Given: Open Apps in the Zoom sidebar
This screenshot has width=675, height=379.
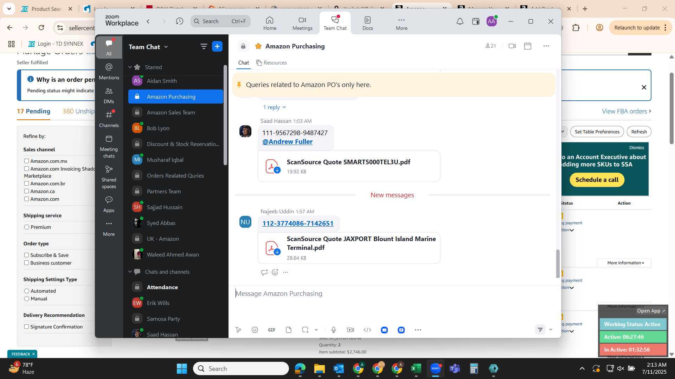Looking at the screenshot, I should click(109, 204).
